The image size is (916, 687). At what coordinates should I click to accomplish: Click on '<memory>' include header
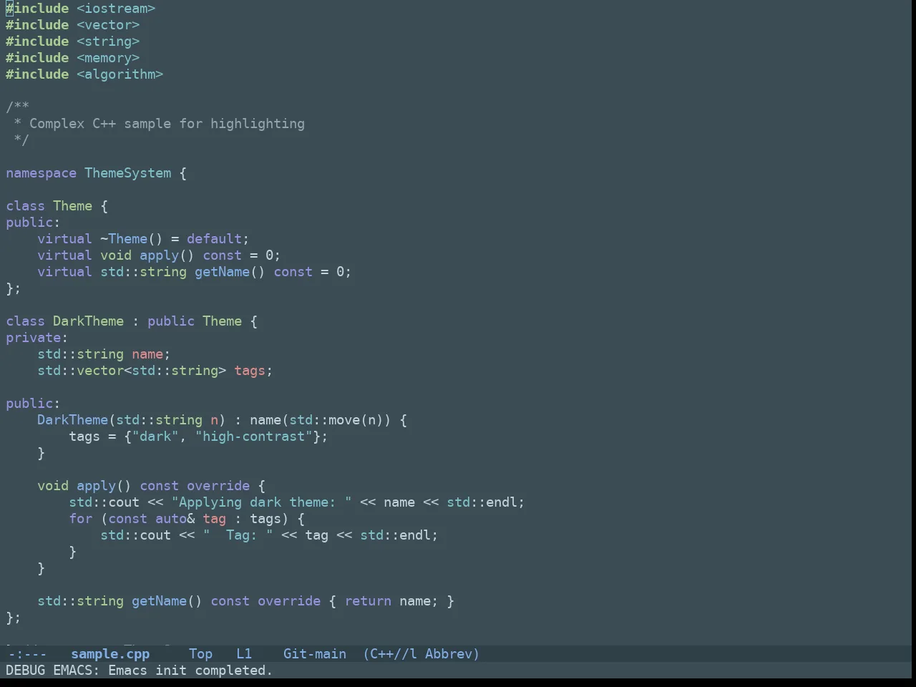(108, 58)
